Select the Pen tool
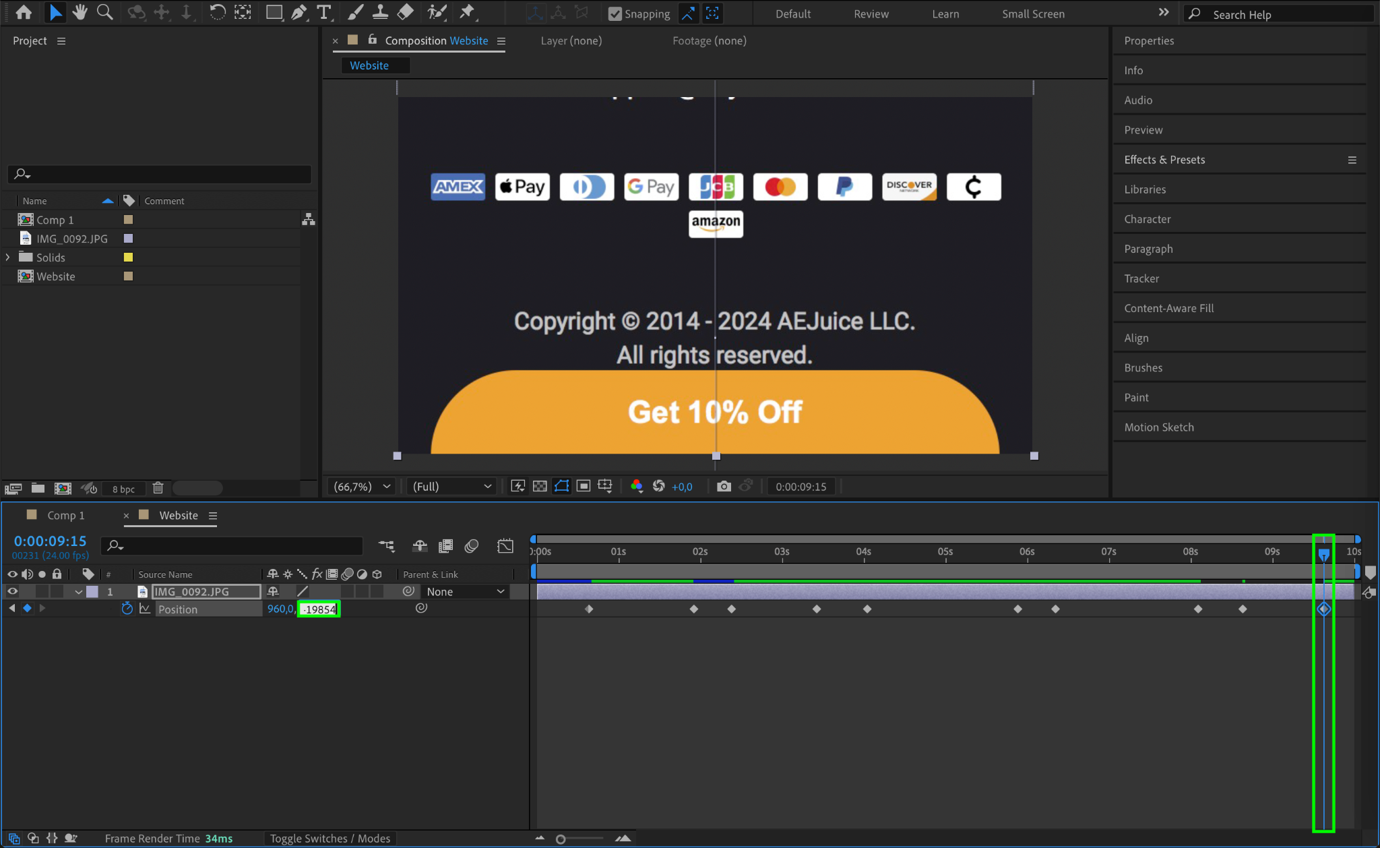The height and width of the screenshot is (848, 1380). coord(299,12)
